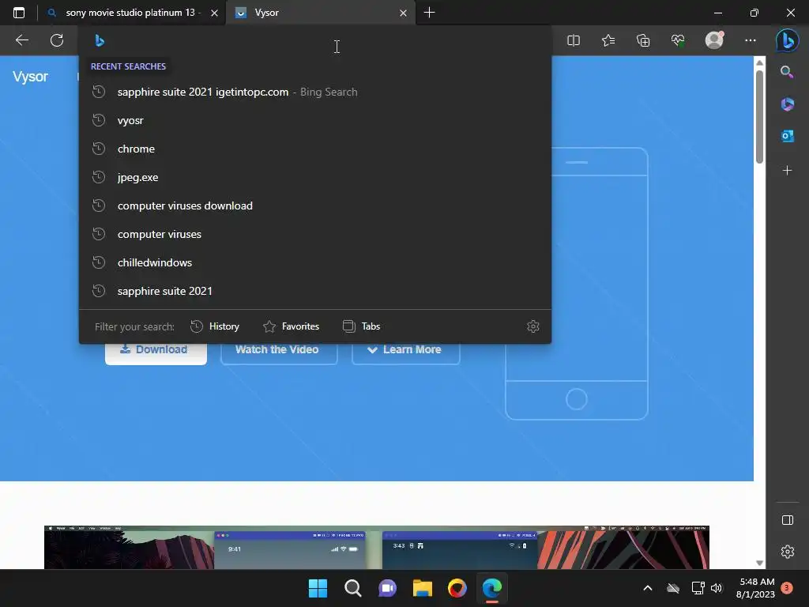
Task: Close the Vysor tab
Action: click(x=403, y=13)
